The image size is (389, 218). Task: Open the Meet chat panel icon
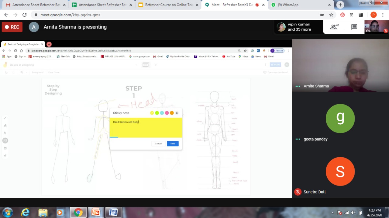tap(354, 27)
